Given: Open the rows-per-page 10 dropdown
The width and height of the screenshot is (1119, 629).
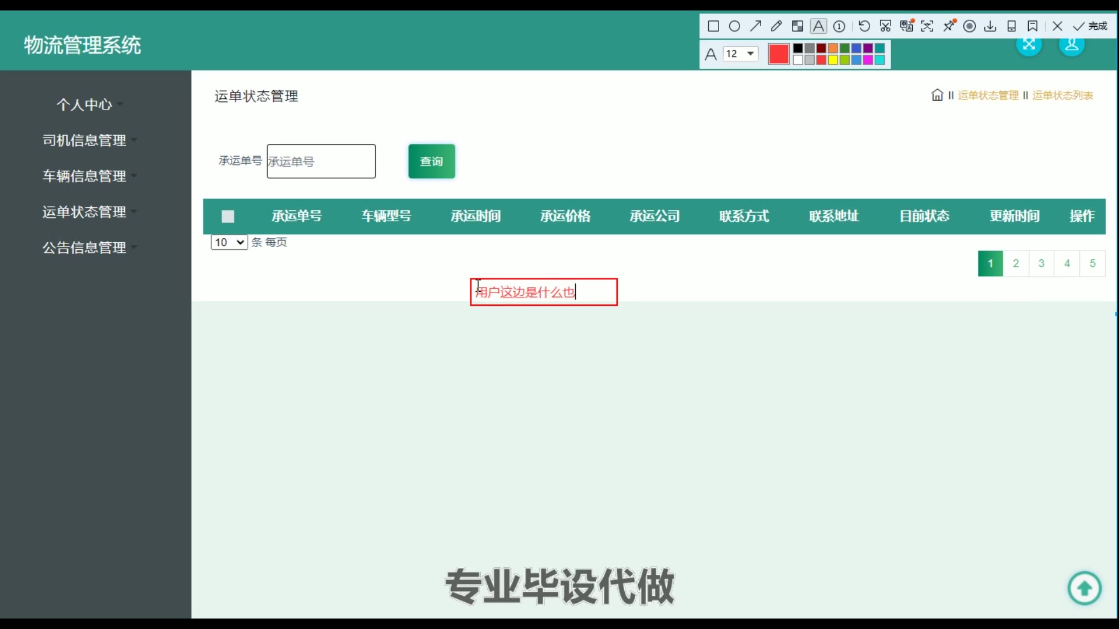Looking at the screenshot, I should [x=229, y=242].
